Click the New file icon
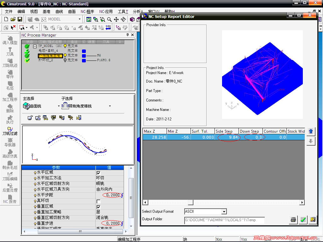This screenshot has height=242, width=323. [x=6, y=19]
